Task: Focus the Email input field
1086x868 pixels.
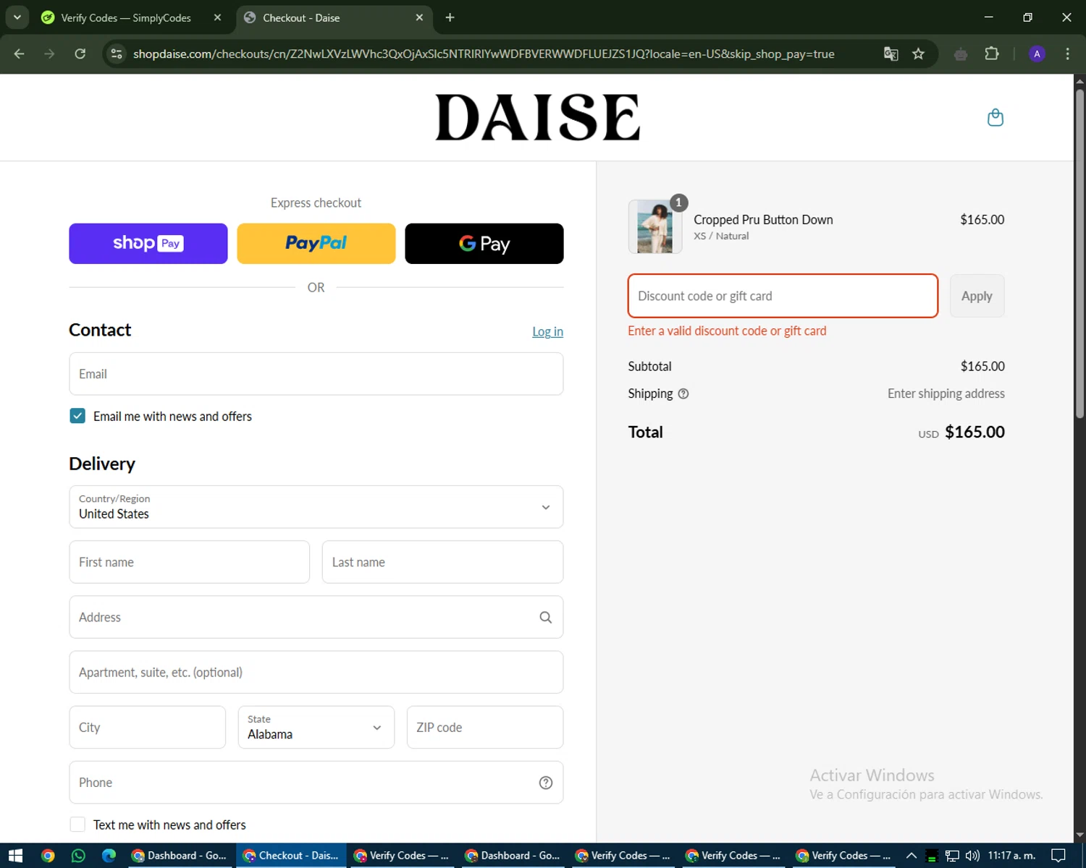Action: pos(316,374)
